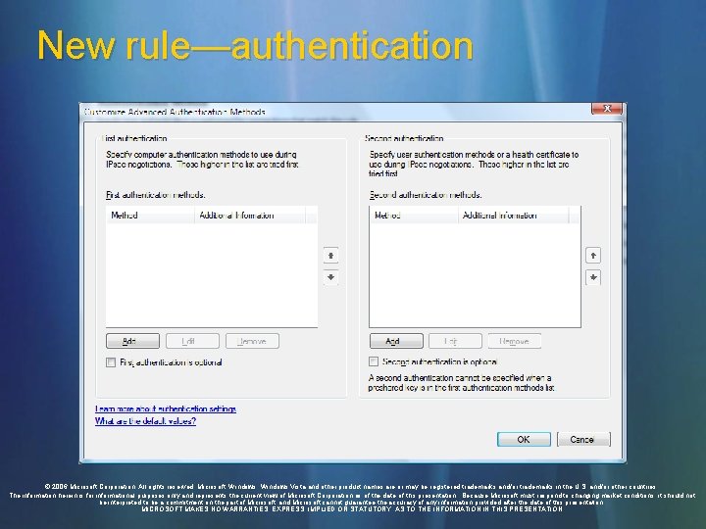Cancel the authentication methods dialog

(x=583, y=440)
